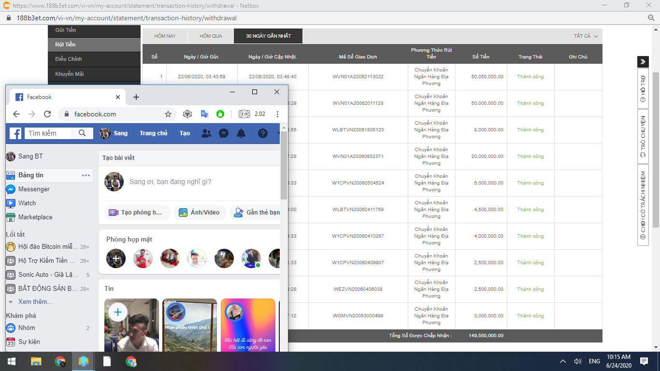Select Rút Tiền in account sidebar
Viewport: 660px width, 371px height.
(94, 44)
